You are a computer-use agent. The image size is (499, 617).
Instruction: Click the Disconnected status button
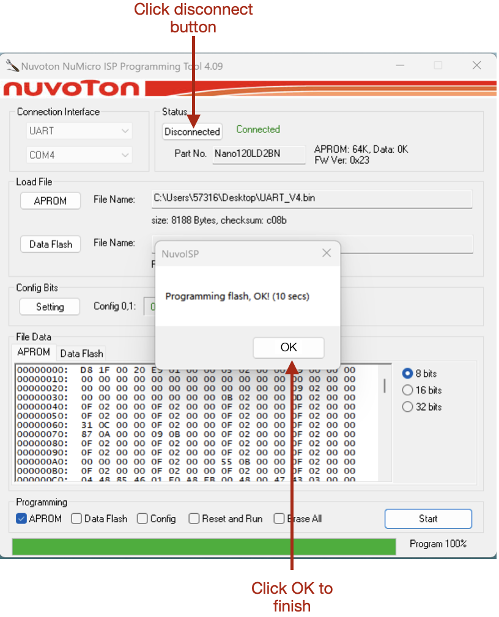coord(192,131)
